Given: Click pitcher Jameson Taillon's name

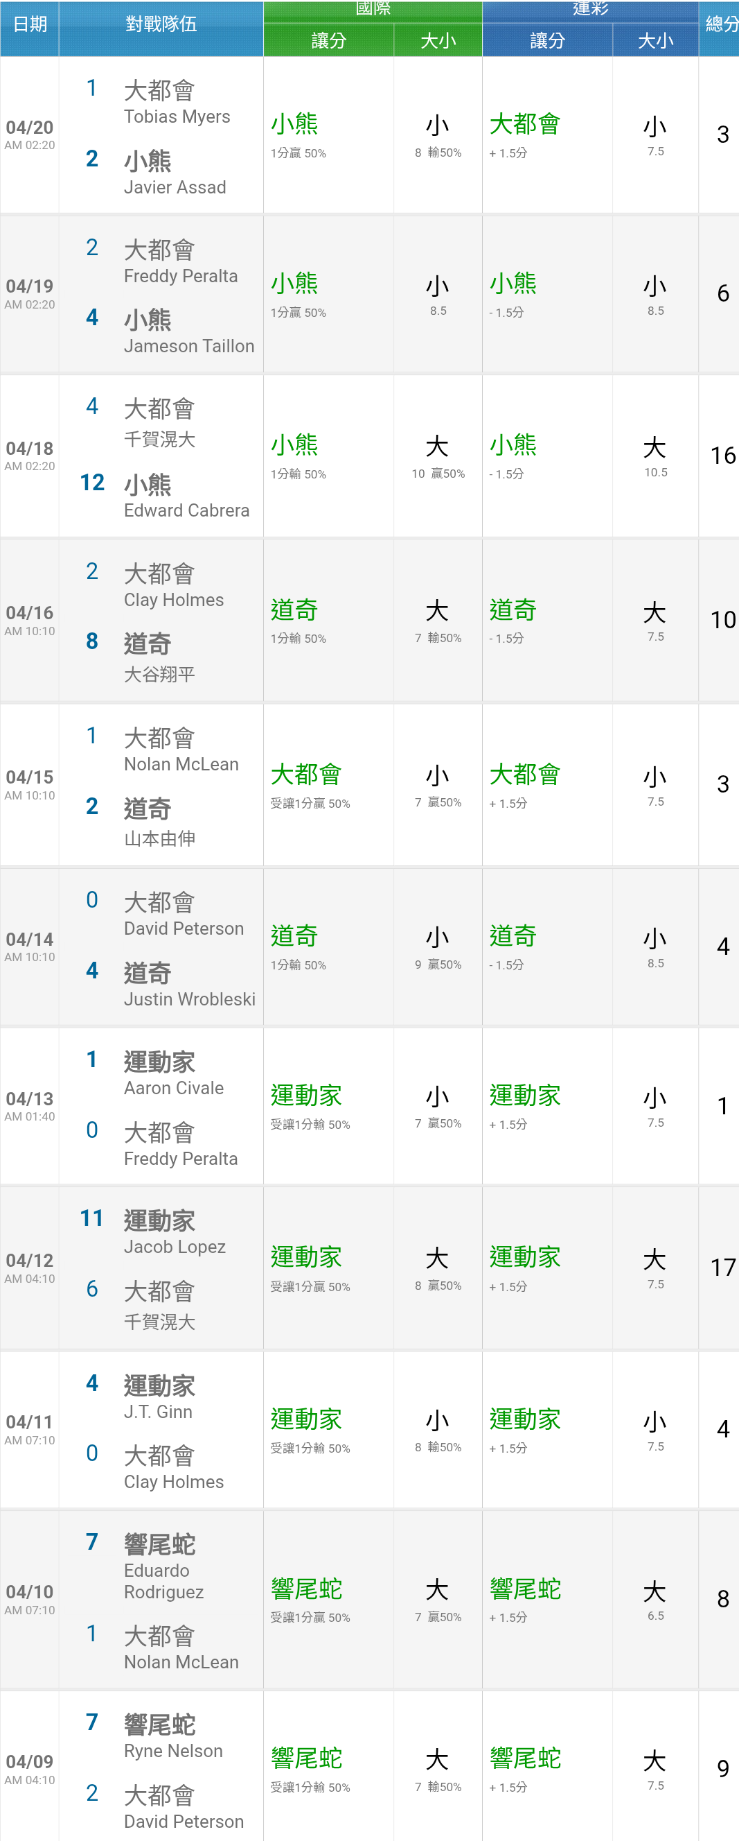Looking at the screenshot, I should (x=189, y=346).
